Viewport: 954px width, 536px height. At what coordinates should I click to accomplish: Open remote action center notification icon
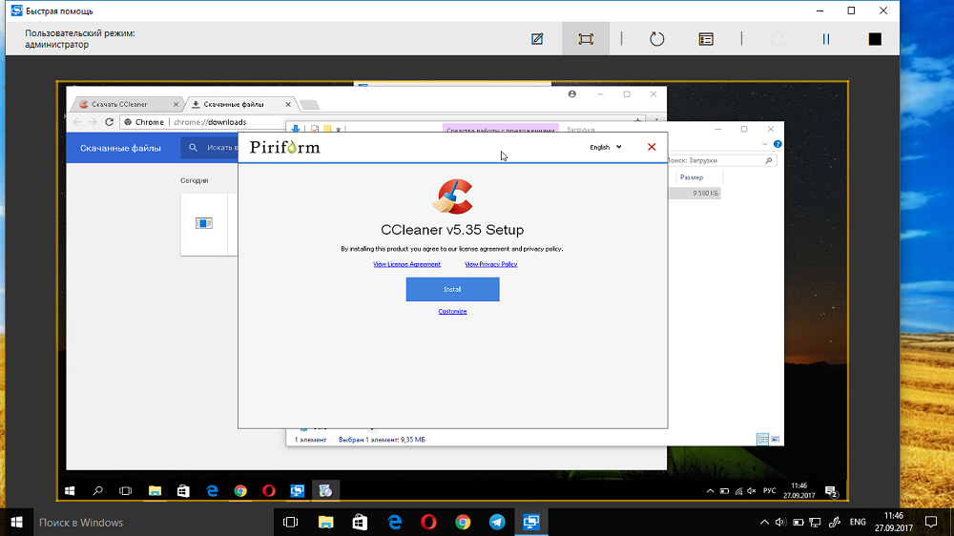[x=832, y=491]
